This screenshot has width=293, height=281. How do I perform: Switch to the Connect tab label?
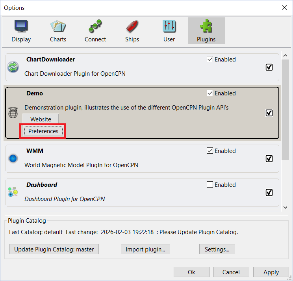[95, 39]
